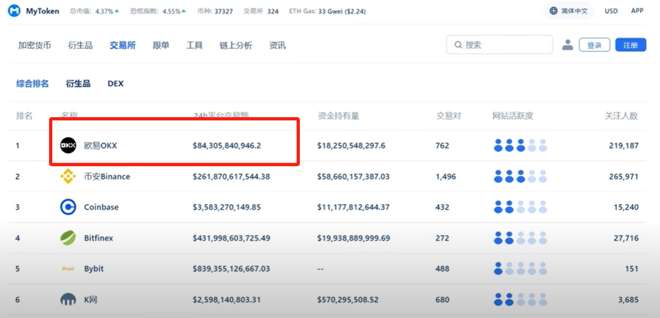Click OKX holdings $18,250,548,297.6

351,145
